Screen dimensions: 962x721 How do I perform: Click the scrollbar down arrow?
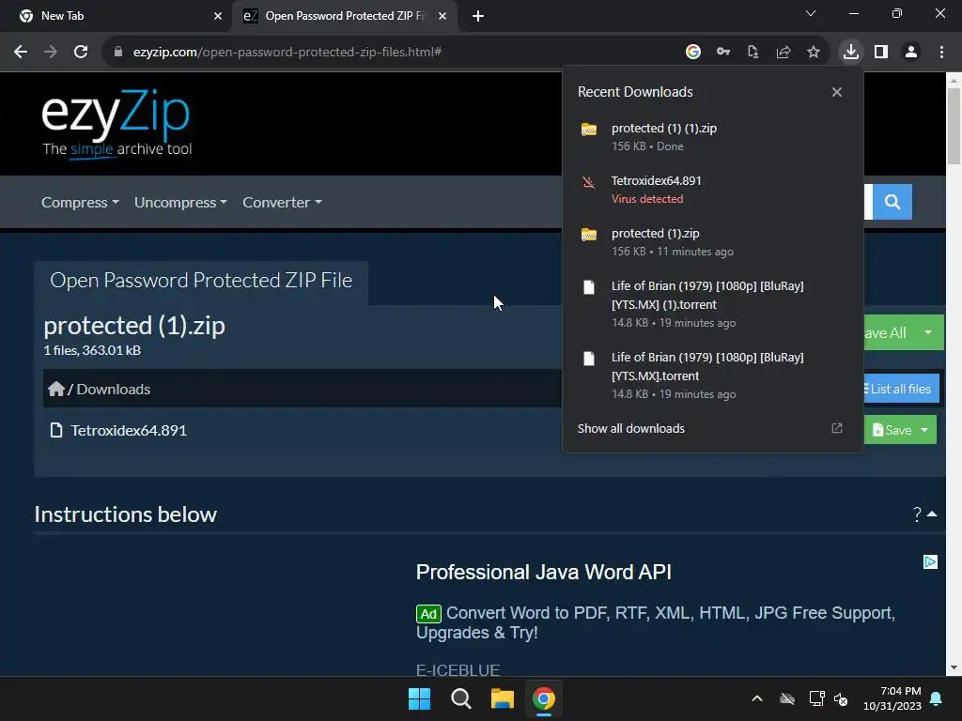(954, 667)
